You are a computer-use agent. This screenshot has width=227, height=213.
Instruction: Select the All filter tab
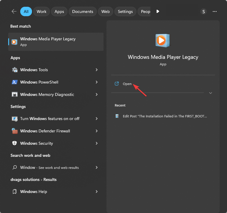click(x=26, y=11)
